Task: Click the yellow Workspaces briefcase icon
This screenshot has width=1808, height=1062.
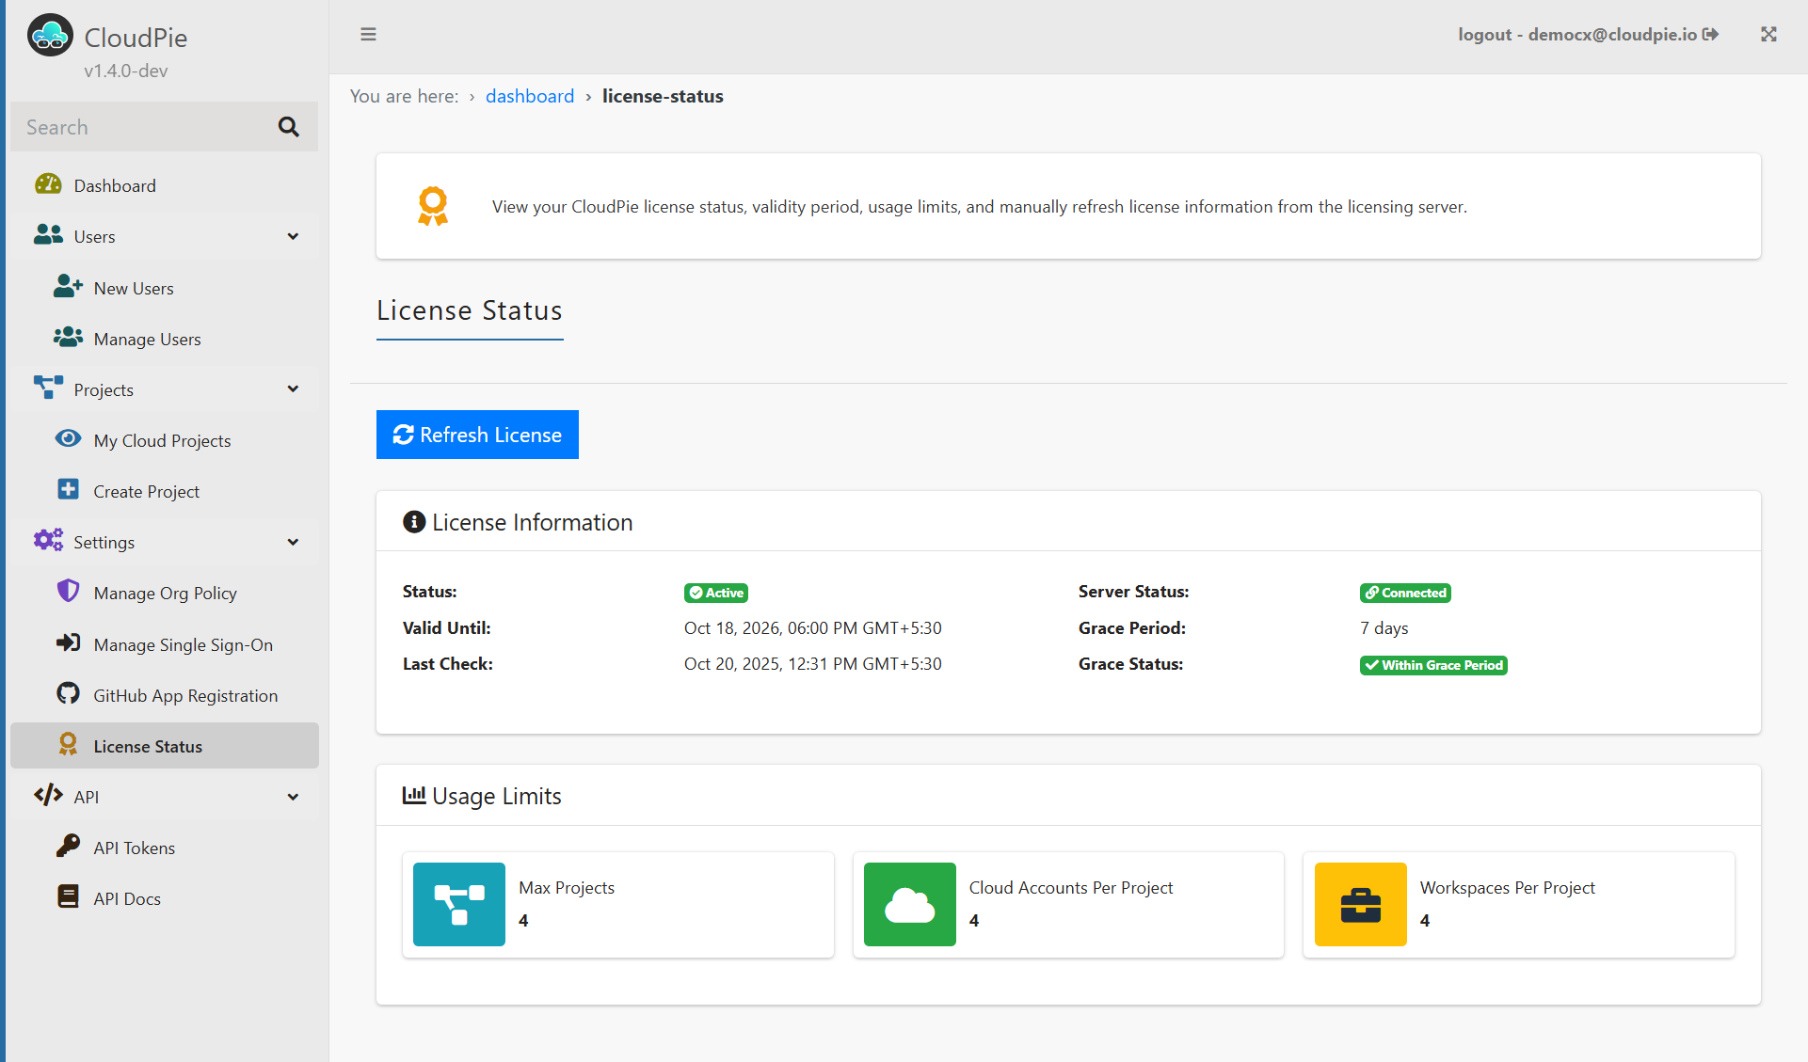Action: point(1360,904)
